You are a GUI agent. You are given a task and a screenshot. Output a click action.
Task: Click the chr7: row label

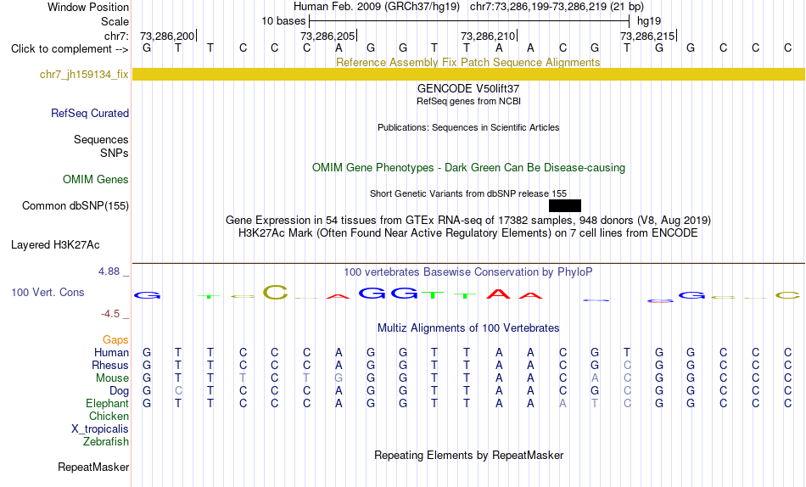pos(117,36)
